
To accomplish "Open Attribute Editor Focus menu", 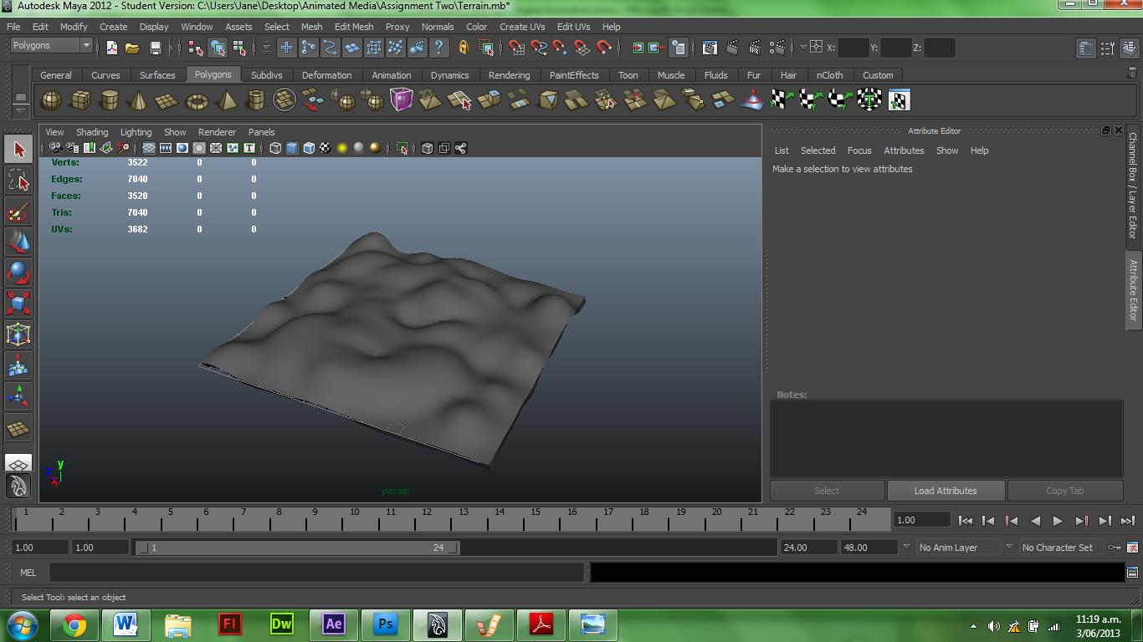I will pyautogui.click(x=859, y=150).
